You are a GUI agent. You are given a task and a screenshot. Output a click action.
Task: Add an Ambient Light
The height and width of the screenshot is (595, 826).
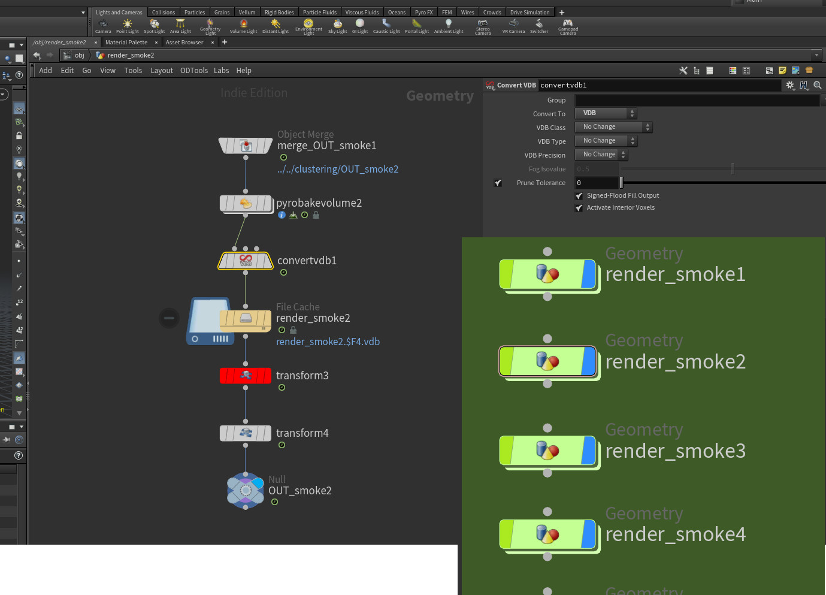pyautogui.click(x=449, y=26)
